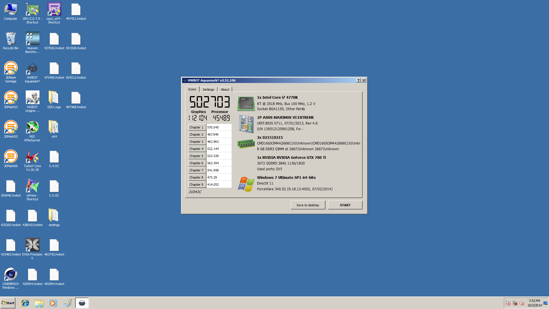This screenshot has height=309, width=549.
Task: Click the Chapter 9 label button
Action: pyautogui.click(x=197, y=185)
